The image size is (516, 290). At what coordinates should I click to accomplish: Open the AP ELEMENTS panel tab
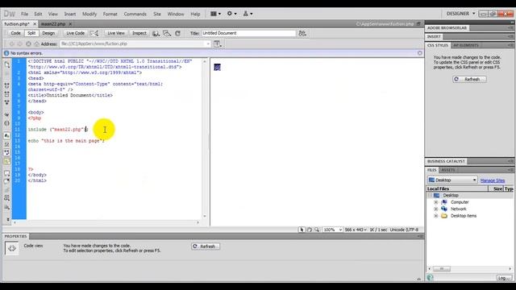(466, 45)
